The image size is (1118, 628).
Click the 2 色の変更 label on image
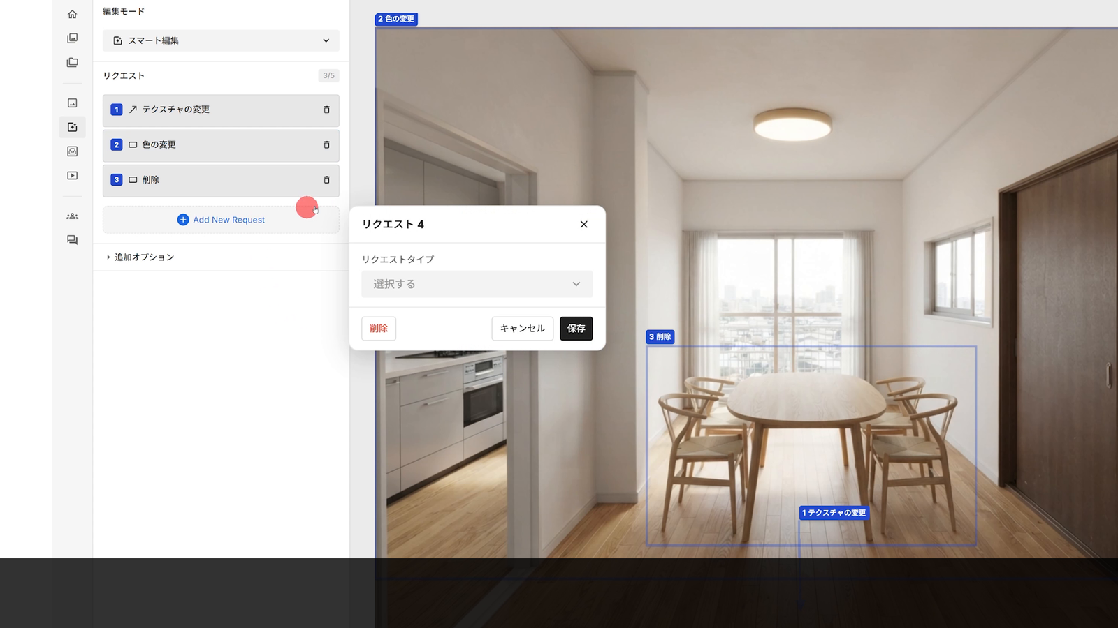click(396, 19)
